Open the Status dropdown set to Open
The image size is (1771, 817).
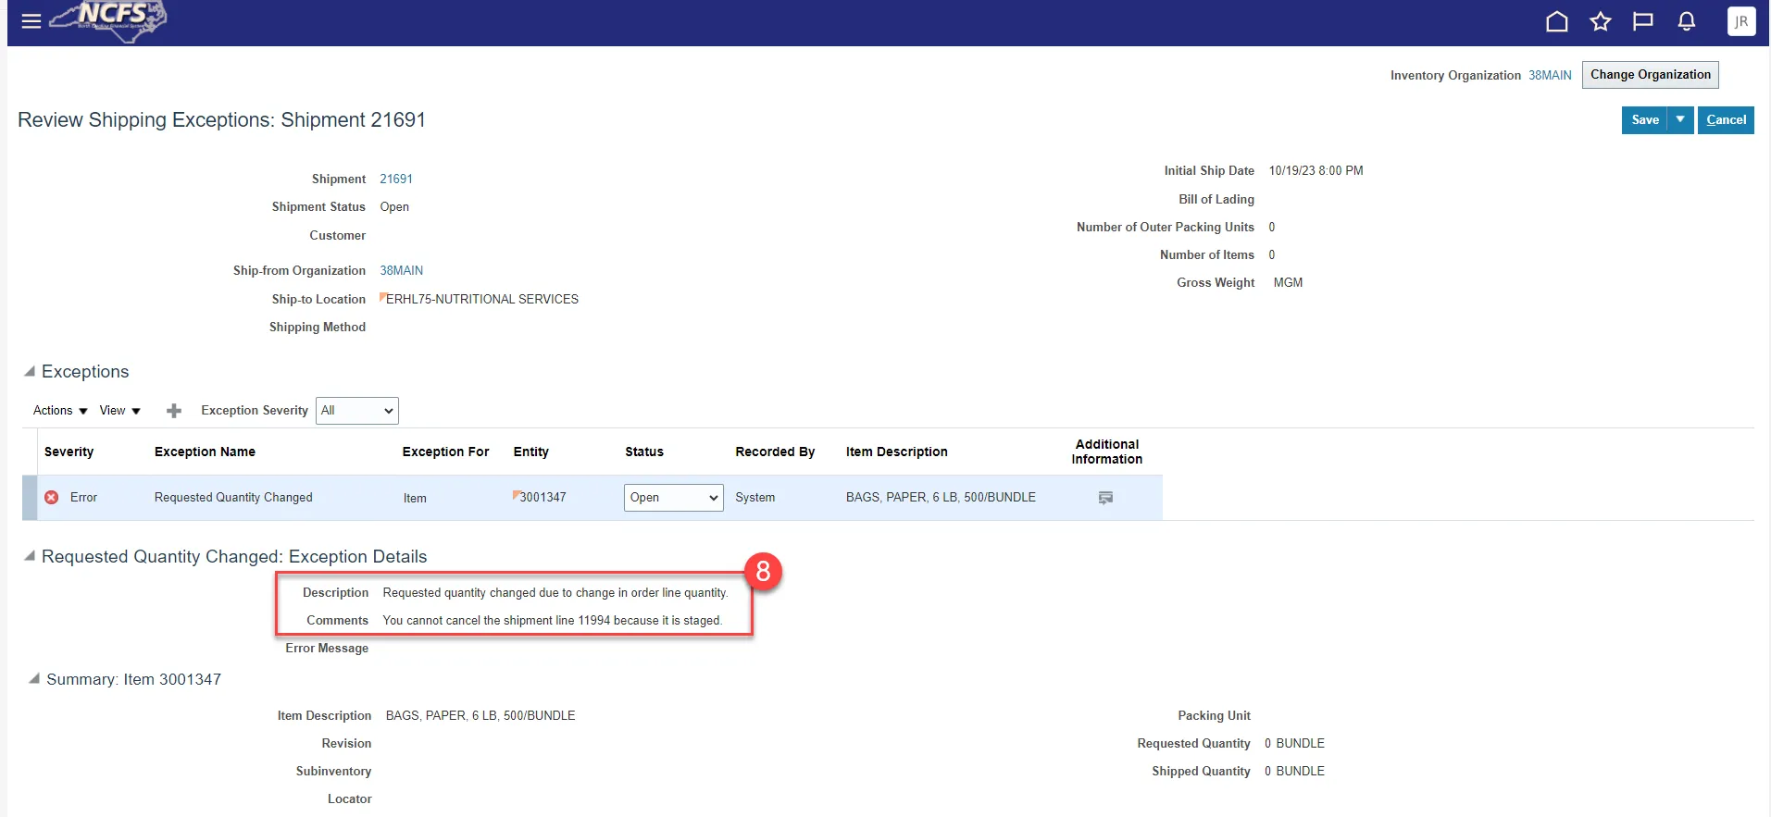click(x=673, y=498)
